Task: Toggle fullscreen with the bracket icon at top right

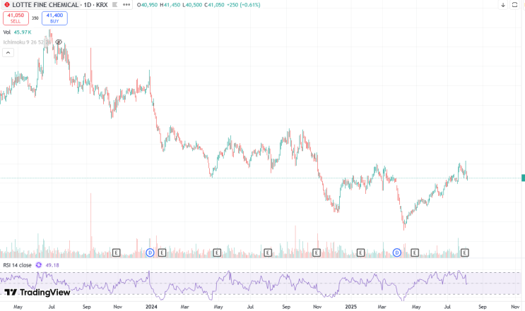Action: 514,5
